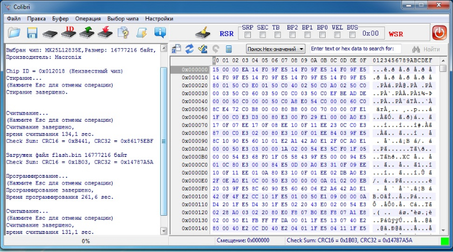The width and height of the screenshot is (453, 252).
Task: Erase the chip with the broom icon
Action: [x=203, y=33]
